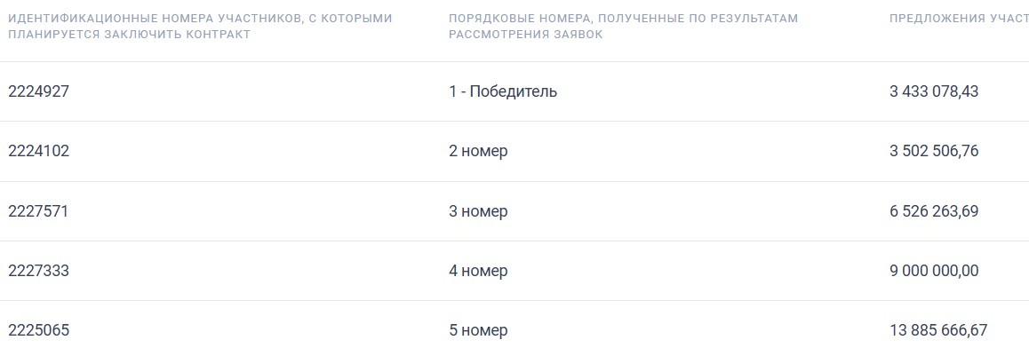Click the 'Порядковые номера' column header

624,27
